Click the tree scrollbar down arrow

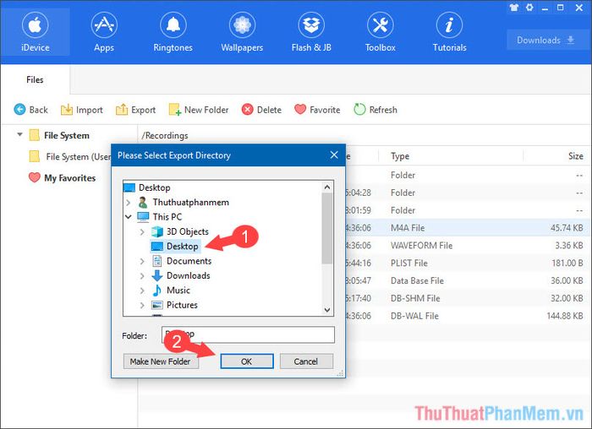click(x=327, y=310)
